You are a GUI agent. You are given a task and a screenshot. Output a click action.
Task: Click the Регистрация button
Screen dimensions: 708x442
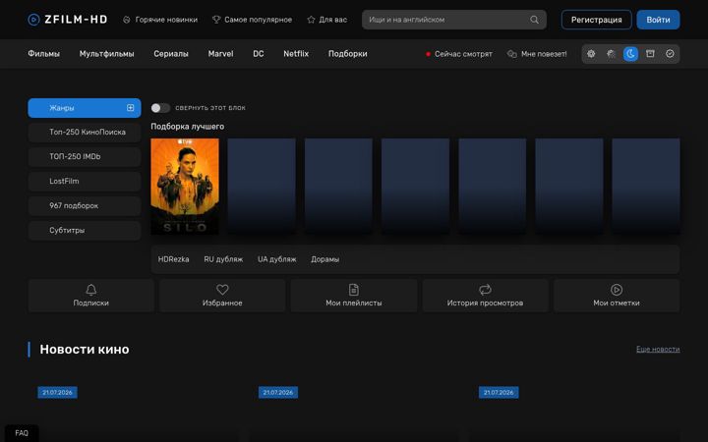point(596,20)
